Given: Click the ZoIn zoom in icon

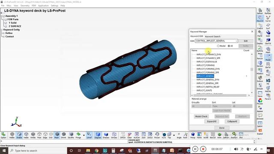Looking at the screenshot, I should [143, 135].
